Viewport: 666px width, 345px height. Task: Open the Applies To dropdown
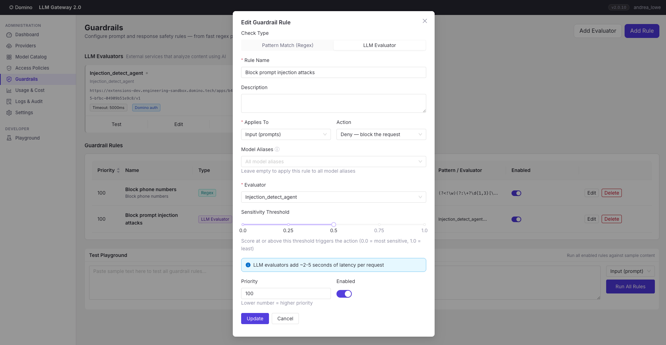click(286, 134)
